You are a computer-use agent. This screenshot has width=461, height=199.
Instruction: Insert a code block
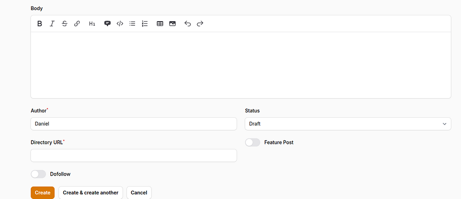click(120, 23)
